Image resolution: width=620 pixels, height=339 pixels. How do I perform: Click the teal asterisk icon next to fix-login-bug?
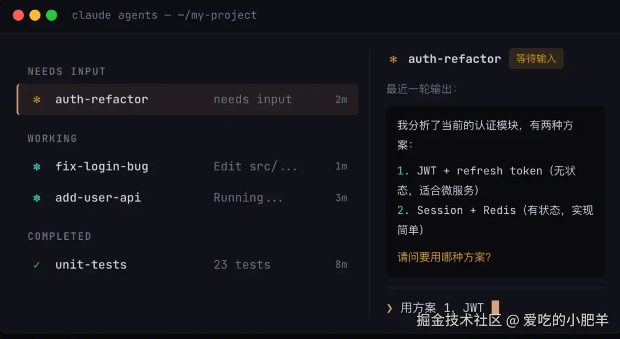37,167
